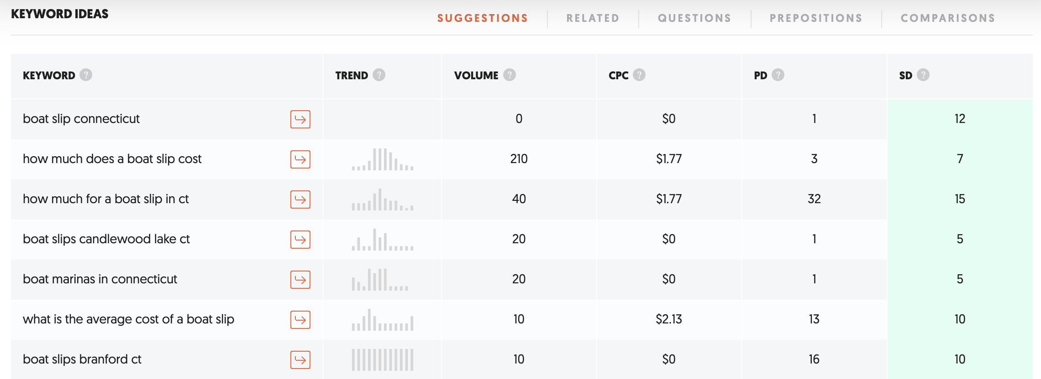Click arrow icon for average cost of a boat slip
Image resolution: width=1041 pixels, height=379 pixels.
[x=300, y=320]
